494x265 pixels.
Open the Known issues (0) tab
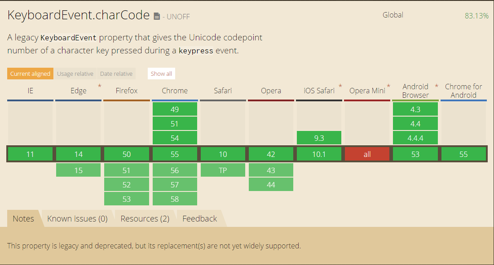click(x=78, y=218)
